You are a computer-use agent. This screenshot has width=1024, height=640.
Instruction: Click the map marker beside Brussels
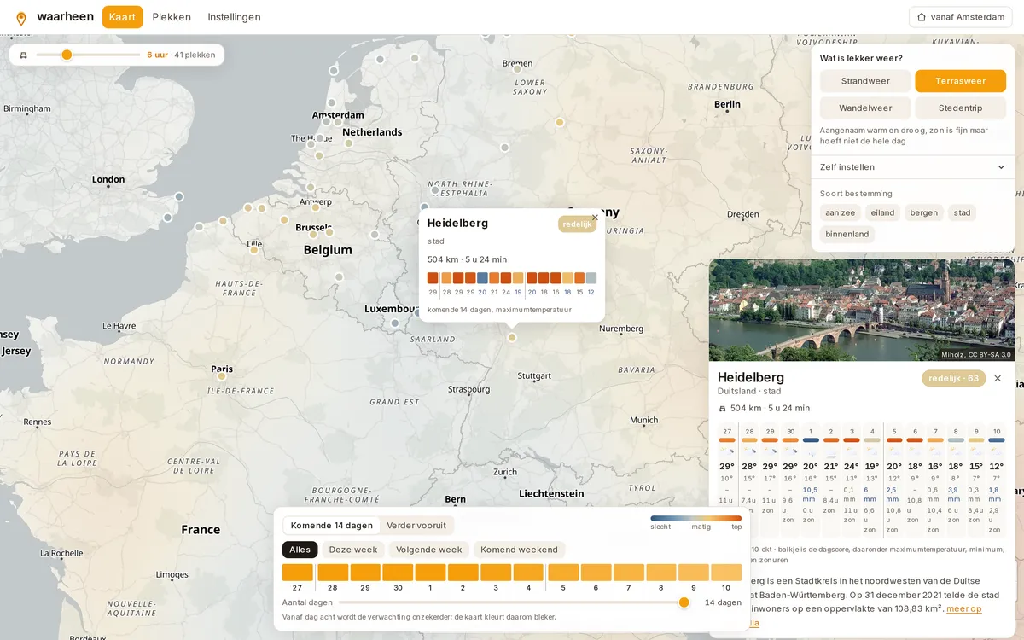(329, 231)
